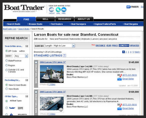
Task: Go to results page 2
Action: (x=126, y=52)
